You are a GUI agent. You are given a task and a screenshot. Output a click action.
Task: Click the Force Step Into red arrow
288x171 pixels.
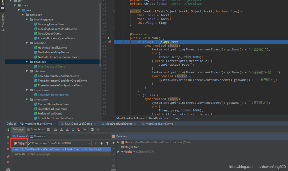(67, 130)
